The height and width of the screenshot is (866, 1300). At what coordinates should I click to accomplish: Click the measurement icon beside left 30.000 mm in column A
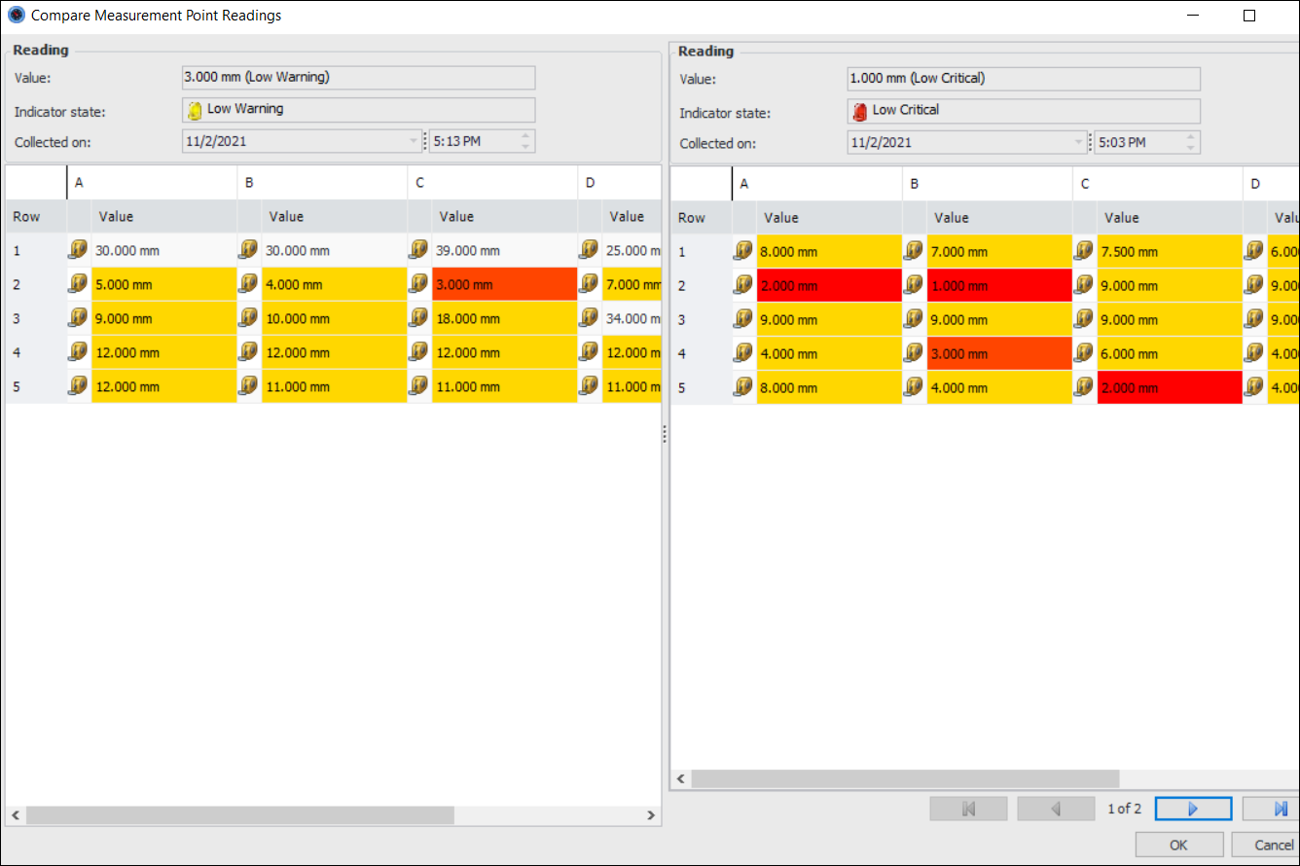78,250
